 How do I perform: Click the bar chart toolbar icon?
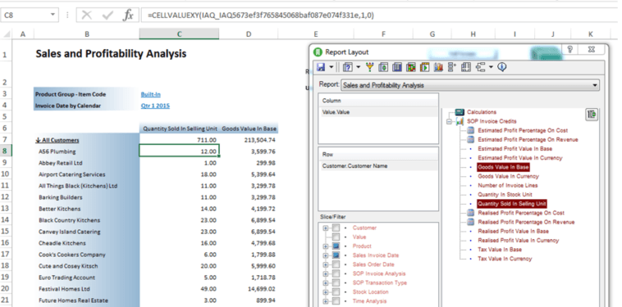tap(438, 67)
